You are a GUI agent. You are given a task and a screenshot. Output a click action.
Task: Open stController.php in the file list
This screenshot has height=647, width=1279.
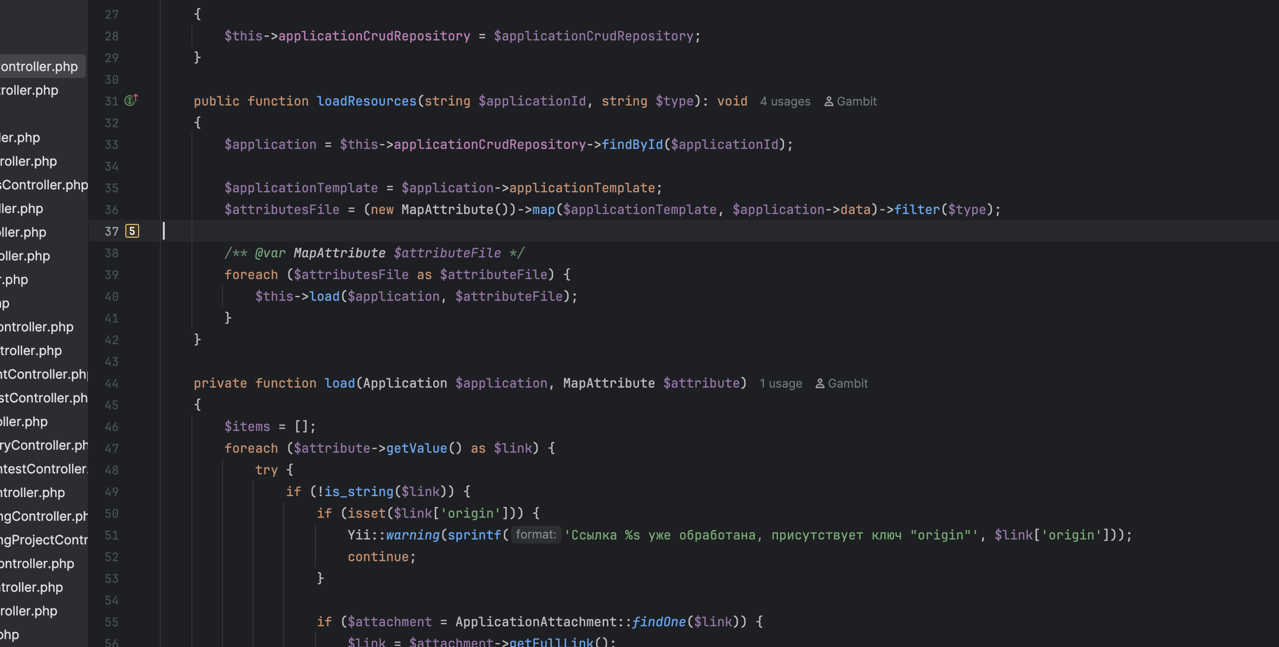(44, 398)
